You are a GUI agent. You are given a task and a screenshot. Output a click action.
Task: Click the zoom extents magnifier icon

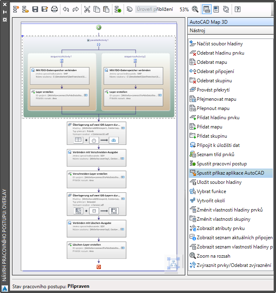195,9
